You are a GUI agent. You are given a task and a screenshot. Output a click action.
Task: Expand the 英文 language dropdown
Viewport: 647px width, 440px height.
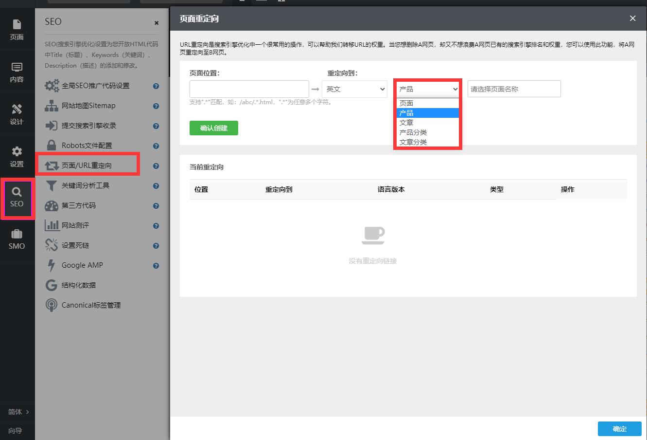354,89
